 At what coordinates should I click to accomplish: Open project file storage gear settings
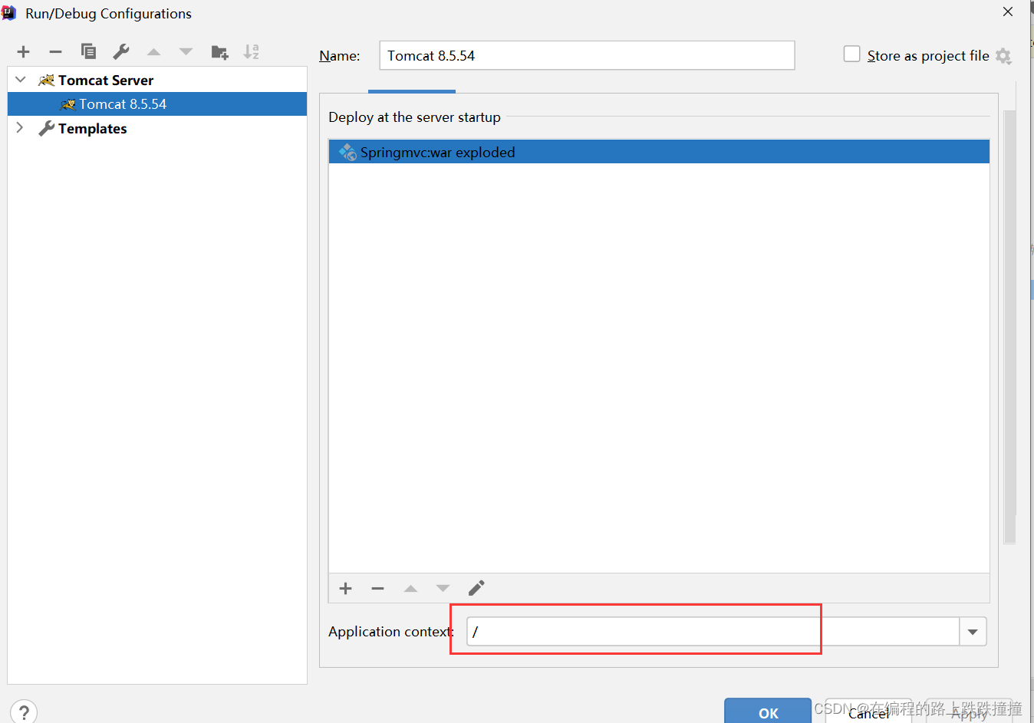point(1003,56)
